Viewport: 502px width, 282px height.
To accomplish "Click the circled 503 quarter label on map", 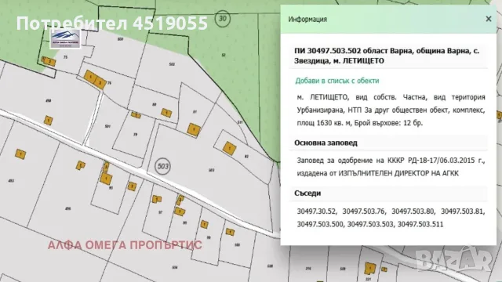I will [x=162, y=166].
